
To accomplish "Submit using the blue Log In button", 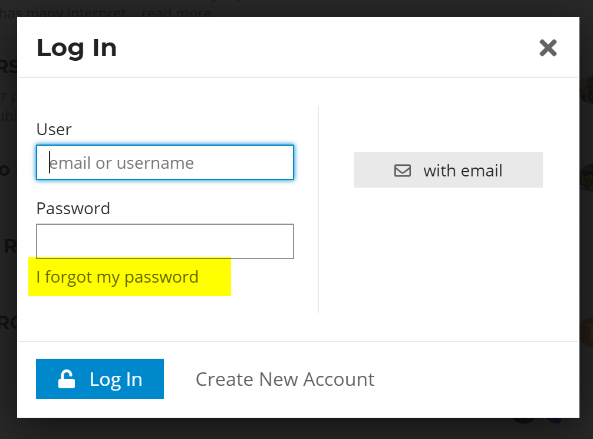I will (x=100, y=379).
